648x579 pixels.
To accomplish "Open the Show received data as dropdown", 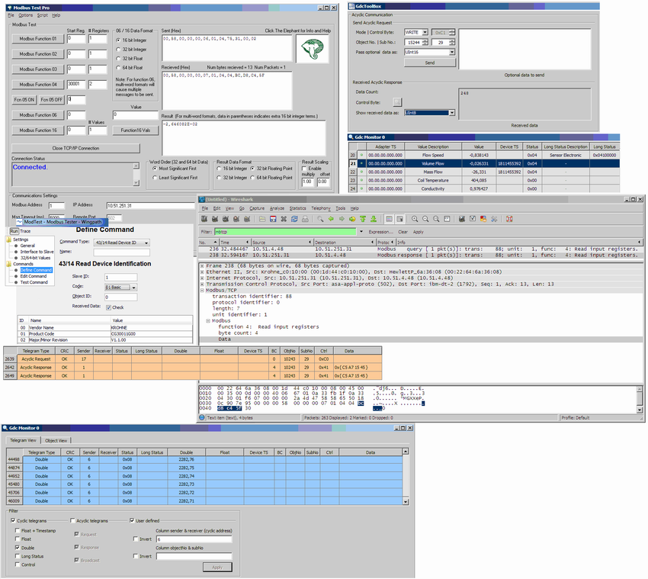I will 451,113.
